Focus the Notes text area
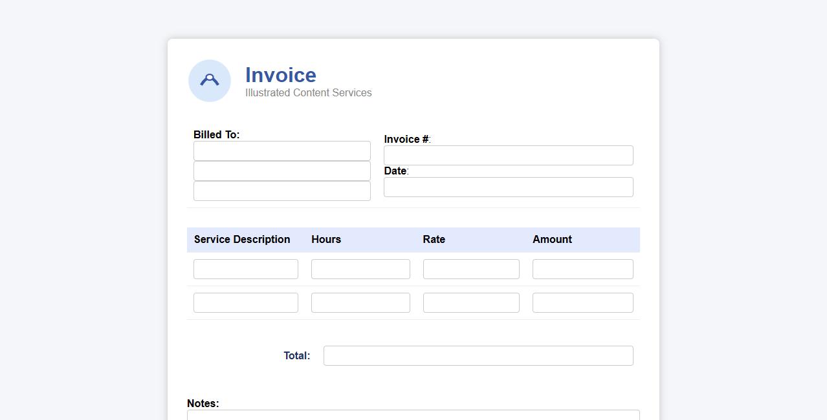Image resolution: width=827 pixels, height=420 pixels. tap(413, 415)
